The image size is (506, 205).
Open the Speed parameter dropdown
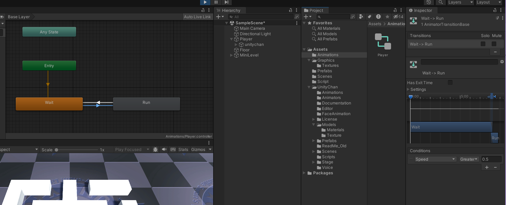pos(436,159)
